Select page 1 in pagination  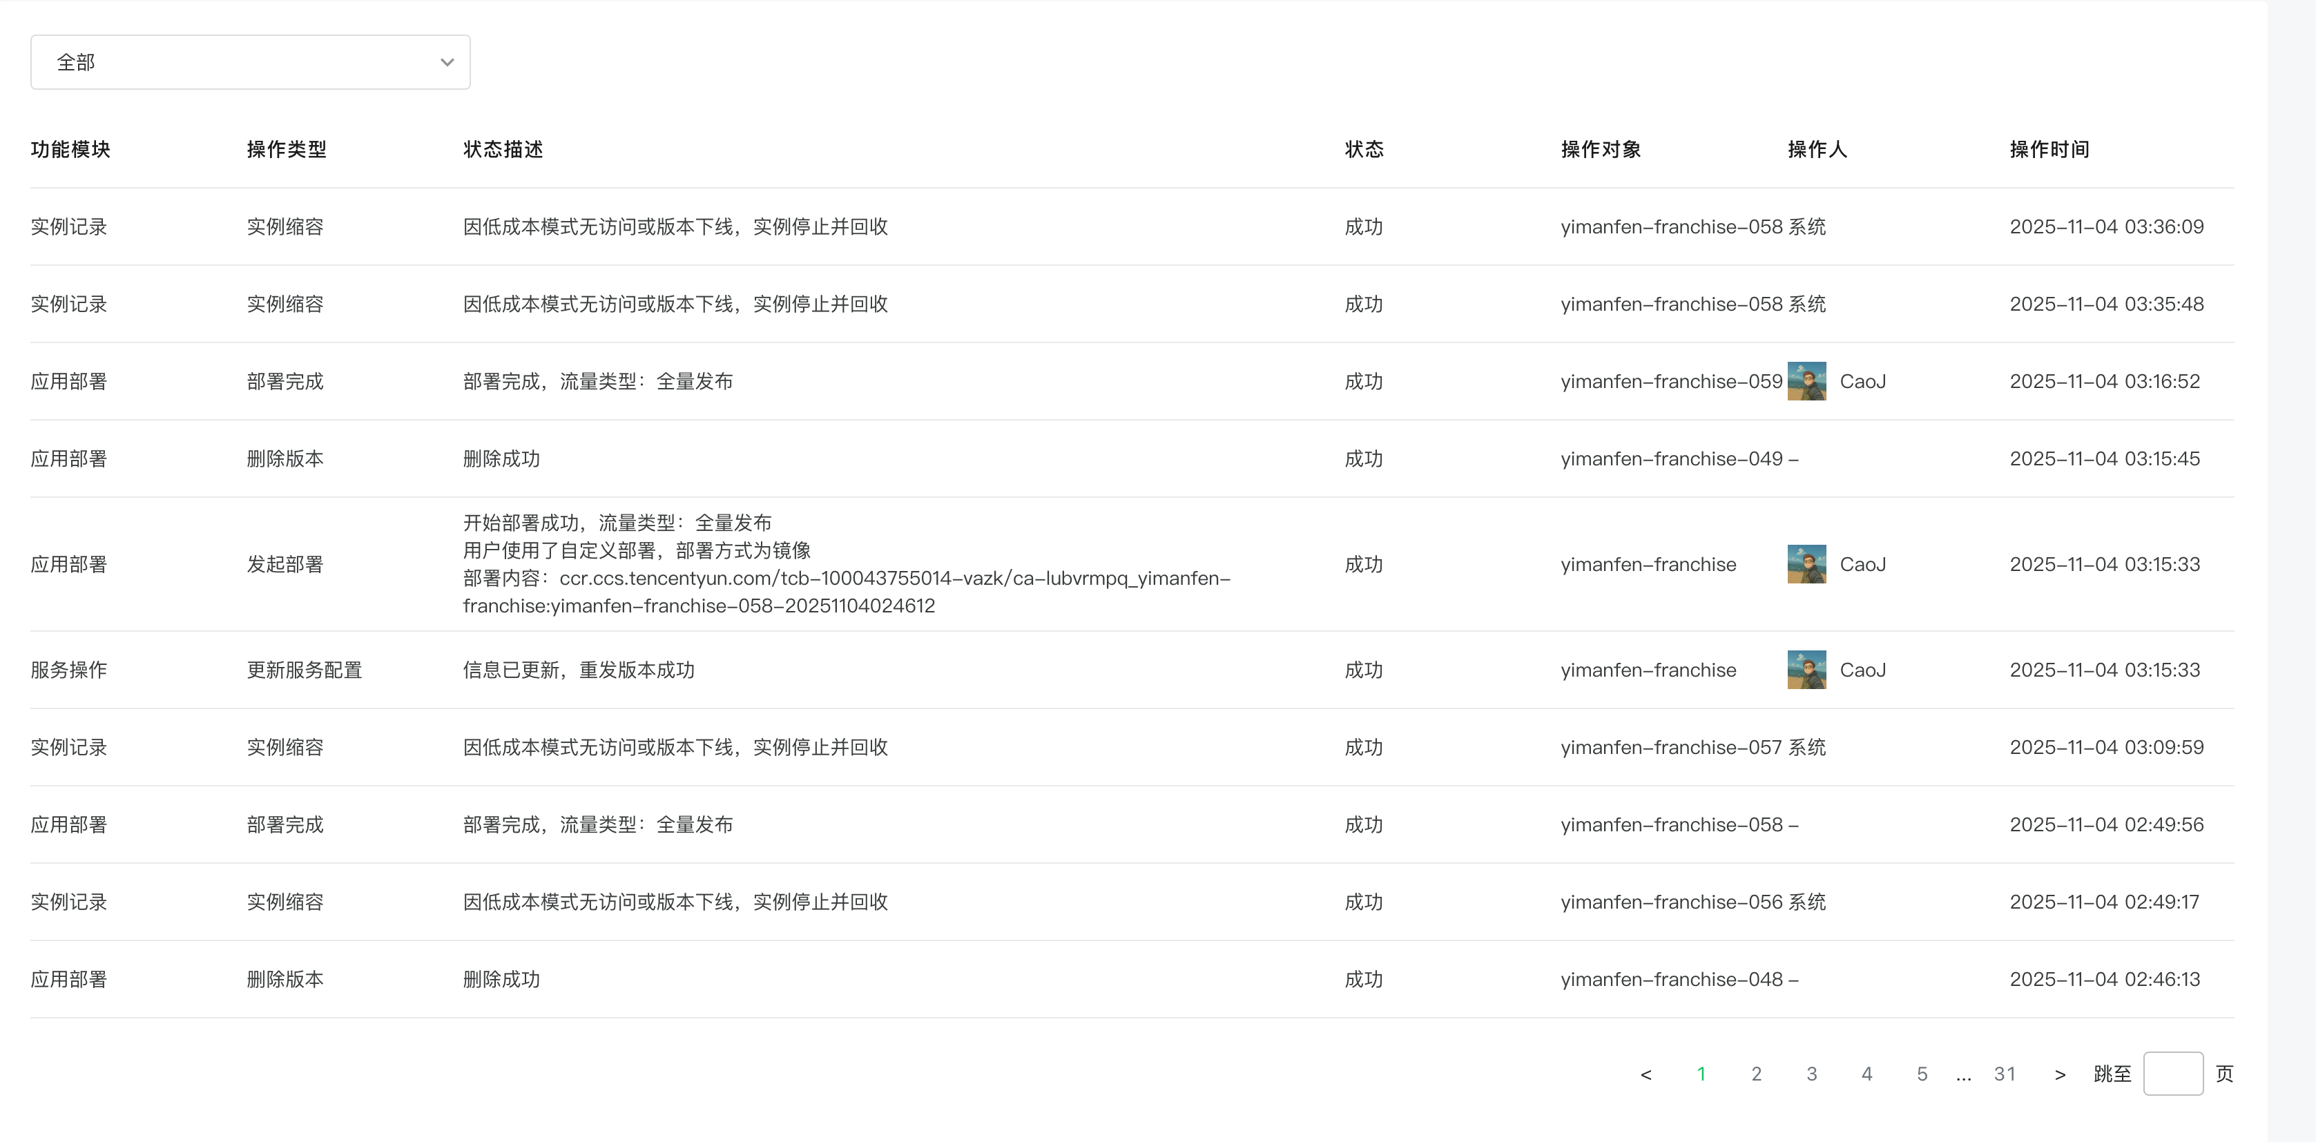(x=1701, y=1074)
